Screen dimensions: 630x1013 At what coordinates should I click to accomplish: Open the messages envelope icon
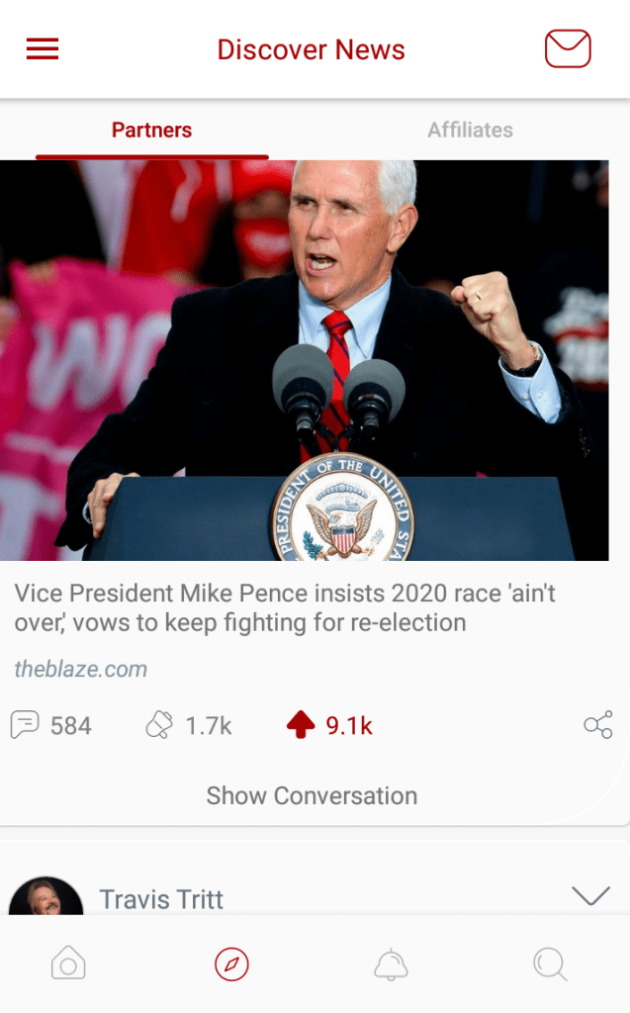click(x=568, y=48)
